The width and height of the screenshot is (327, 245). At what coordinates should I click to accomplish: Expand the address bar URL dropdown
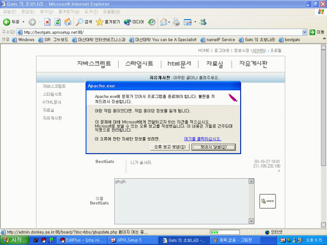coord(305,32)
